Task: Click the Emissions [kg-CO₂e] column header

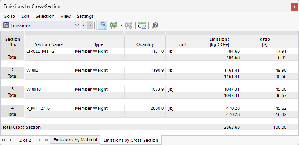Action: point(219,42)
